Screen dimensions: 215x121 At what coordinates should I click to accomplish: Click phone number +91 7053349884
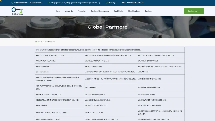tap(35, 3)
